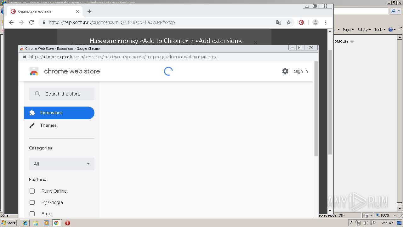Click Internet Explorer search magnifier button
Image resolution: width=403 pixels, height=227 pixels.
coord(393,11)
